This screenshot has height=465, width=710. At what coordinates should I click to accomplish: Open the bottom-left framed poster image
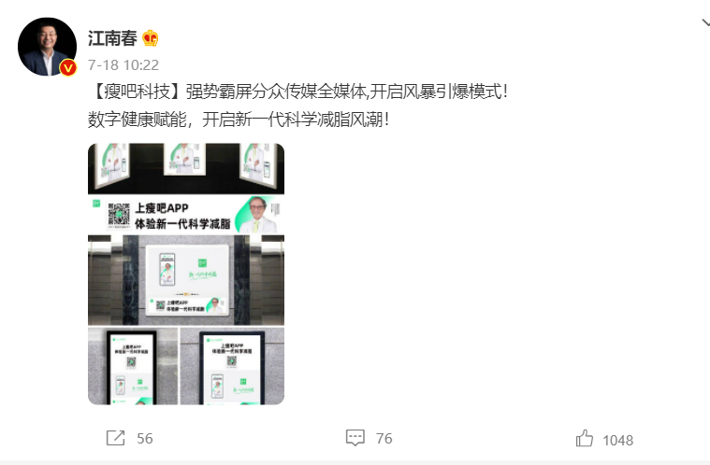click(x=133, y=366)
